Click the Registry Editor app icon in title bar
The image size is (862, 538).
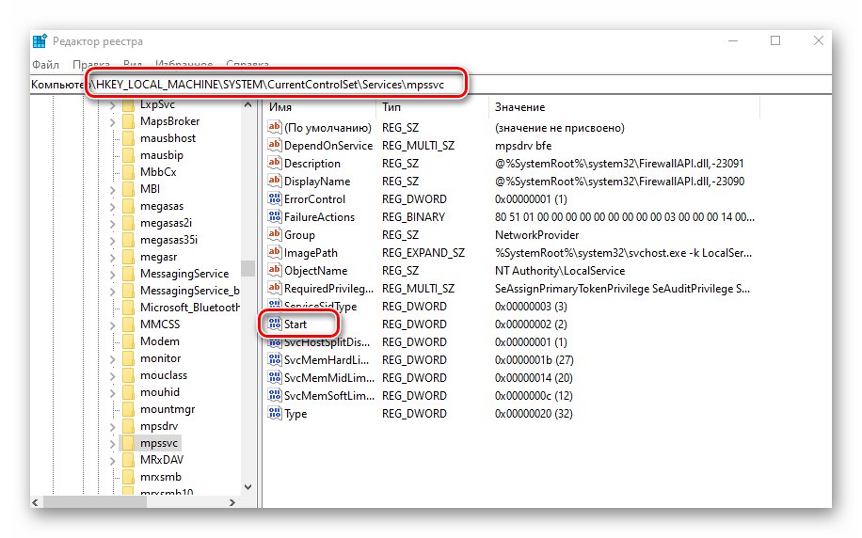pyautogui.click(x=40, y=41)
